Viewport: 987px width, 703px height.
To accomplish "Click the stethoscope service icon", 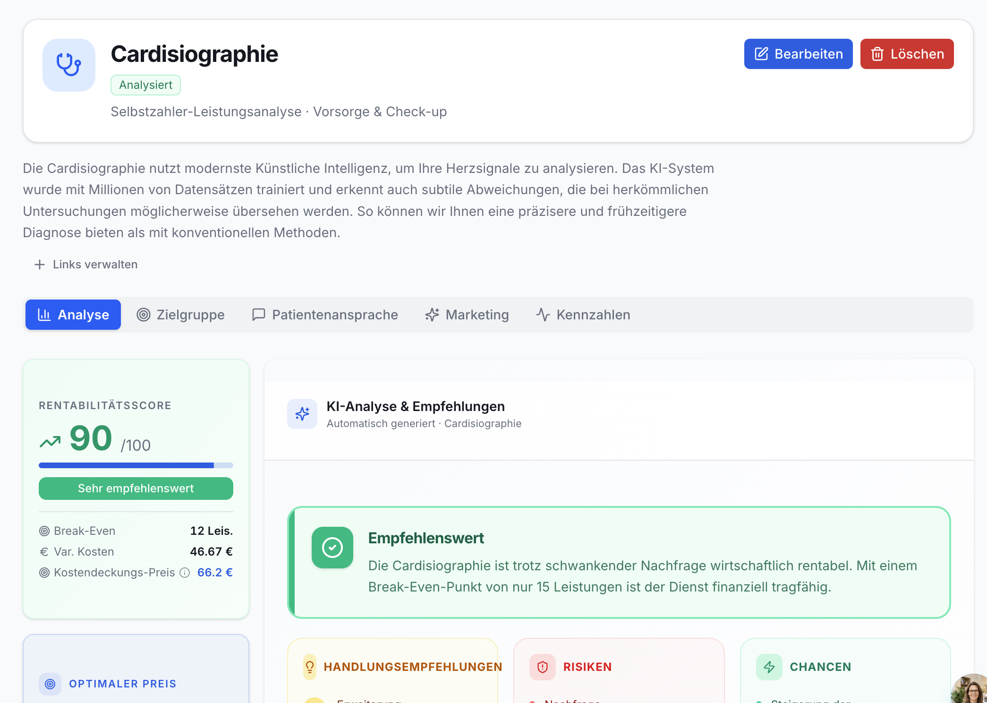I will click(x=69, y=65).
